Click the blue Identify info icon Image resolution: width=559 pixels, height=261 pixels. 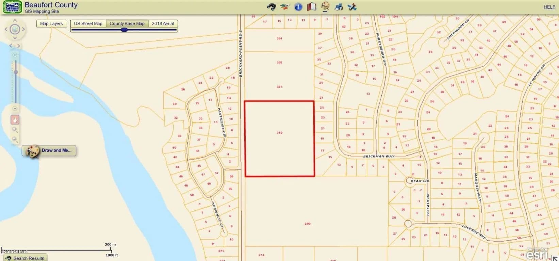[298, 7]
